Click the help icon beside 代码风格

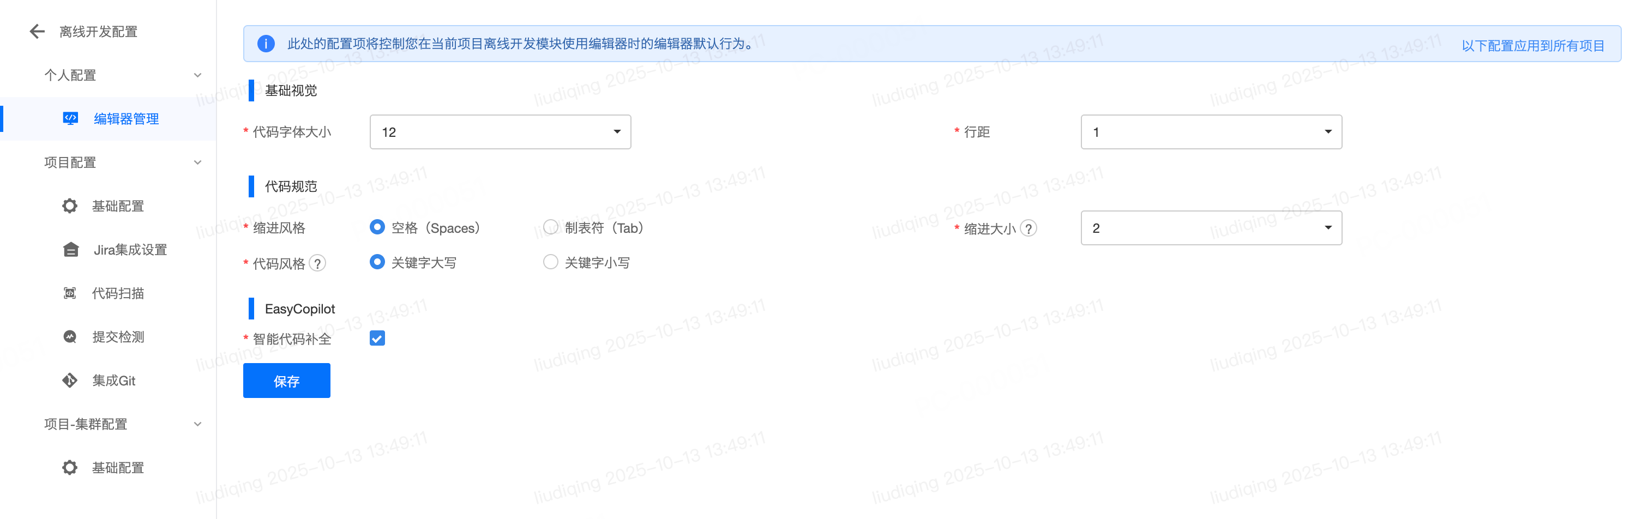(x=317, y=263)
